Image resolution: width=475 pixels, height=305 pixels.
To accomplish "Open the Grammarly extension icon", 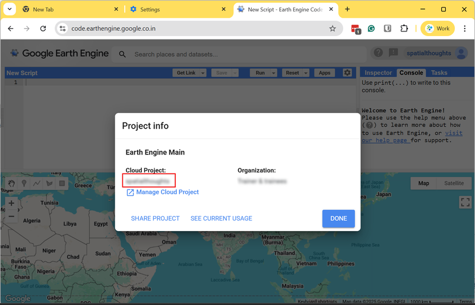I will pos(371,28).
